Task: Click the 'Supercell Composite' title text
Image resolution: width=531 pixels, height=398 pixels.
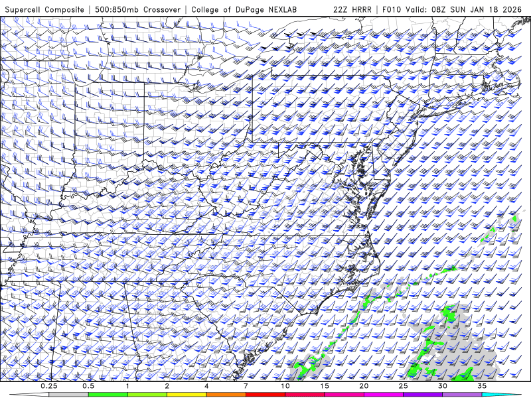Action: tap(44, 9)
